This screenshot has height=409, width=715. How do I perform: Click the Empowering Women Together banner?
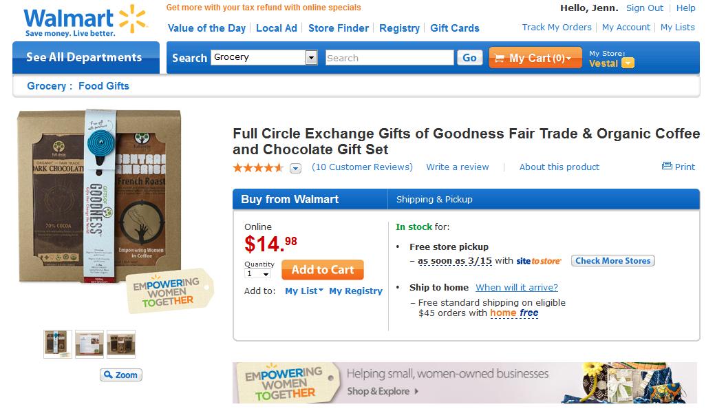pyautogui.click(x=465, y=383)
